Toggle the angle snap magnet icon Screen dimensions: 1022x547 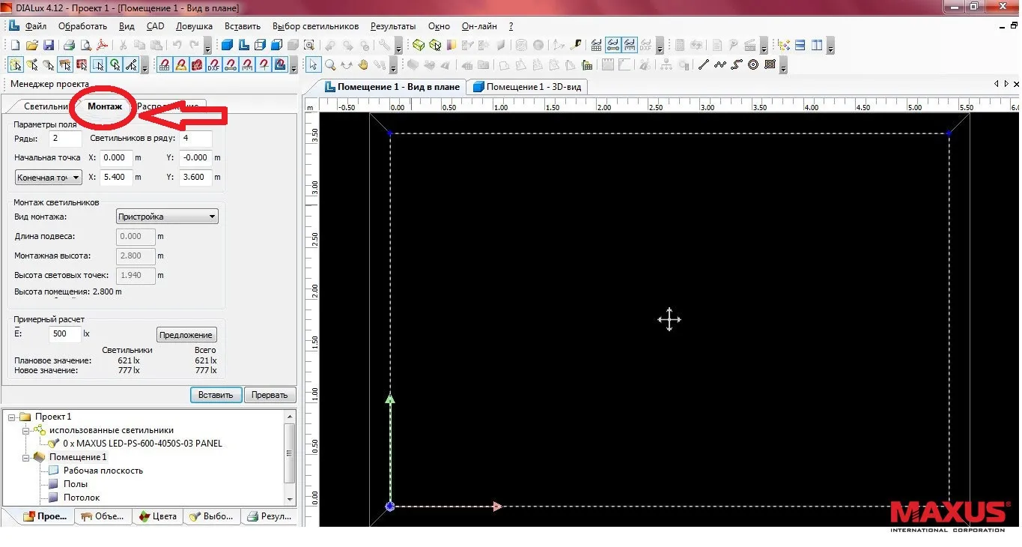click(180, 64)
